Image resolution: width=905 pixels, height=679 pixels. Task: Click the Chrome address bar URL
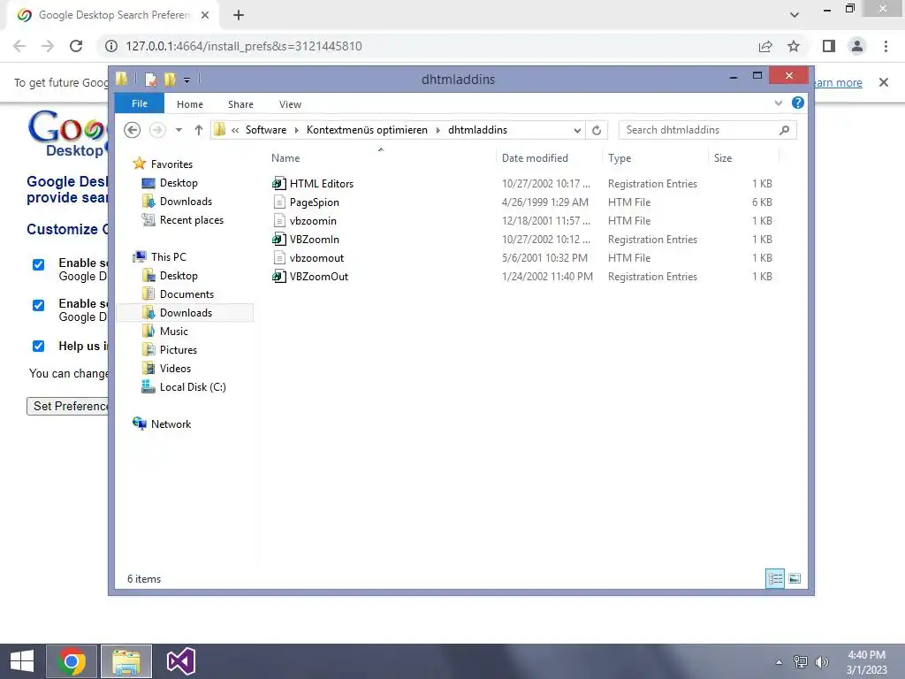click(244, 46)
